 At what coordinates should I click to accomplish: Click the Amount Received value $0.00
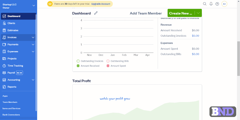195,30
